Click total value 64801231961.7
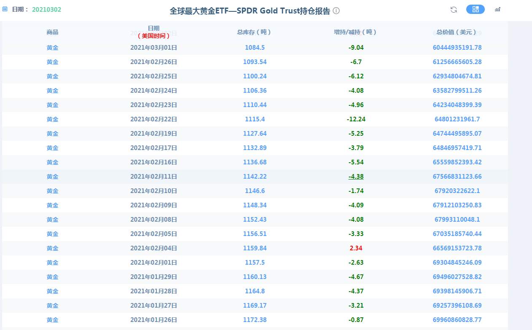 457,119
